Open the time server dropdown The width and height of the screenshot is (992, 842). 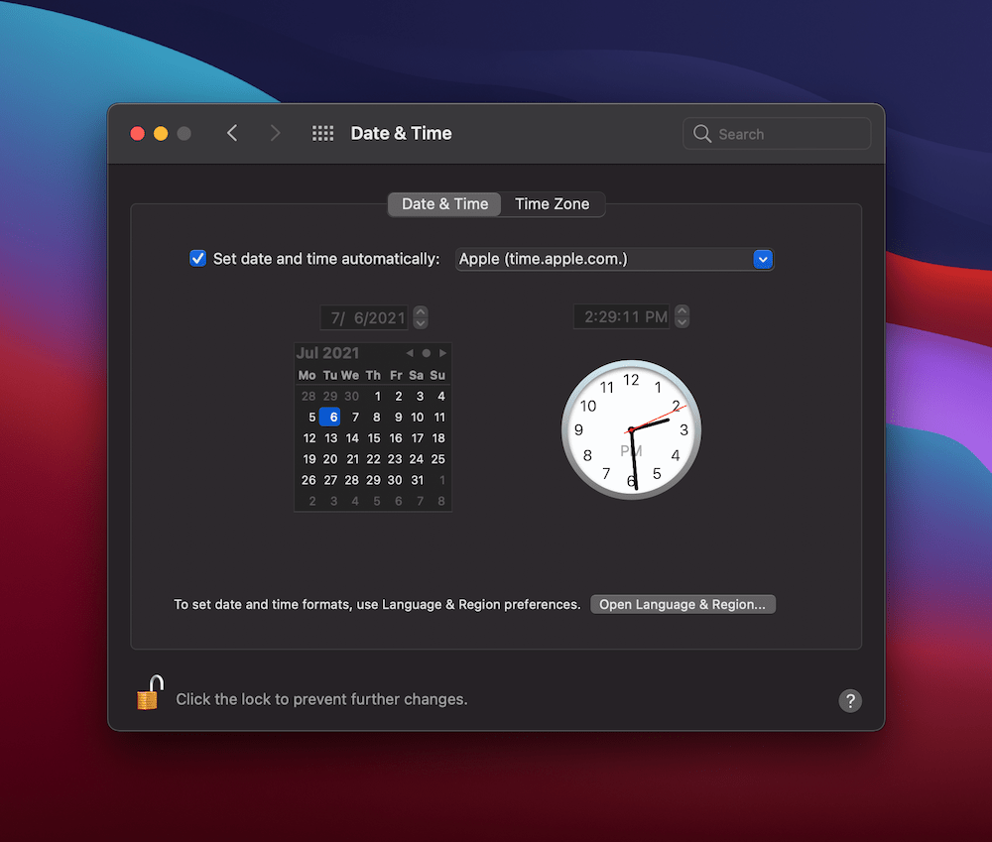pos(762,259)
